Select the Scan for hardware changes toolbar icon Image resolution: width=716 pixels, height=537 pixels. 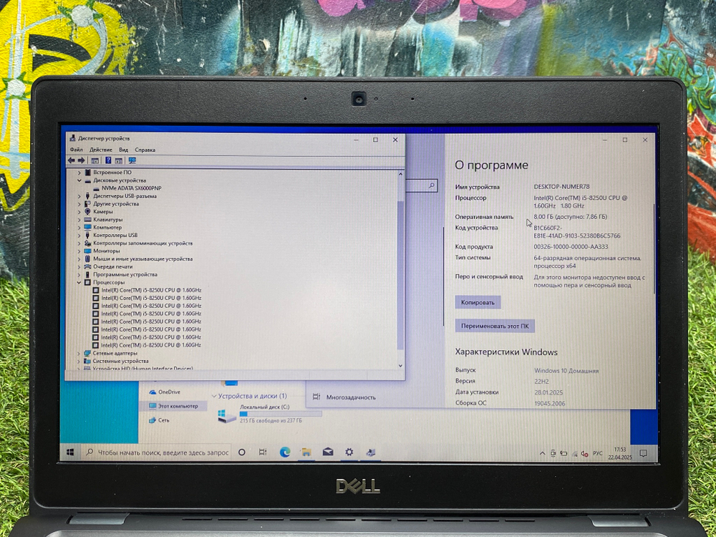click(132, 160)
